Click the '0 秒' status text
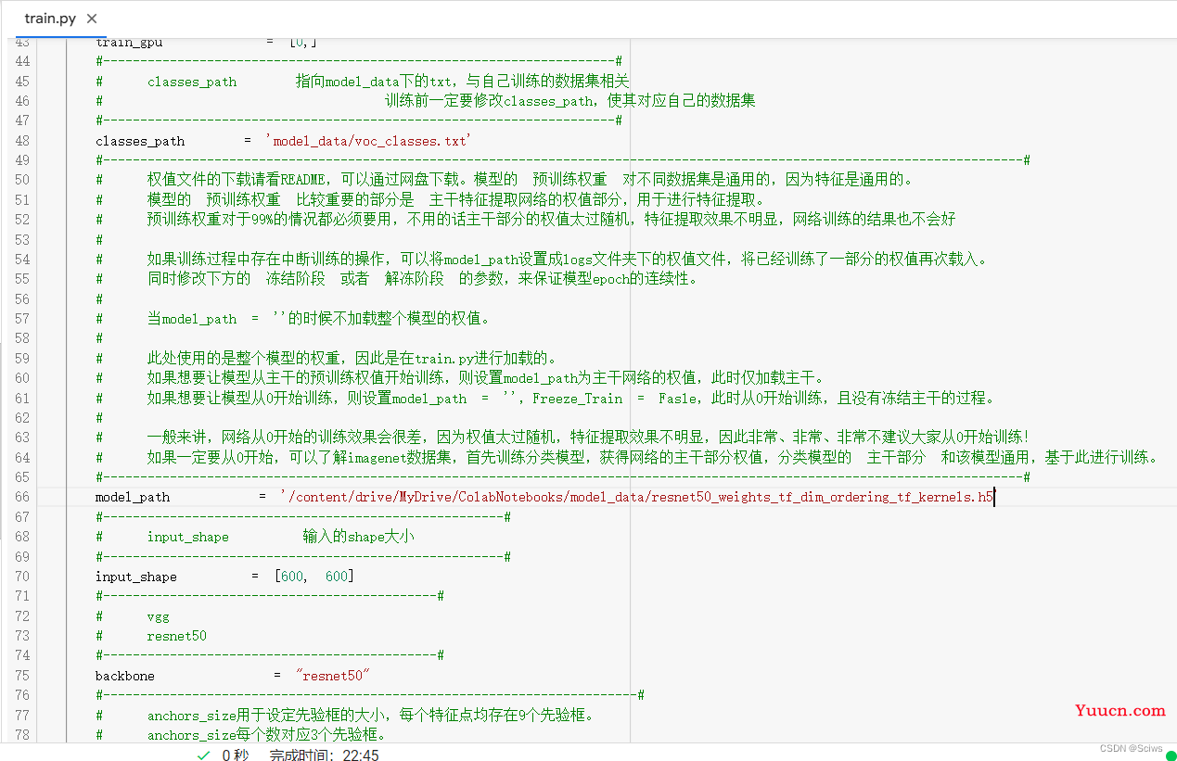Screen dimensions: 1177x761 click(235, 755)
